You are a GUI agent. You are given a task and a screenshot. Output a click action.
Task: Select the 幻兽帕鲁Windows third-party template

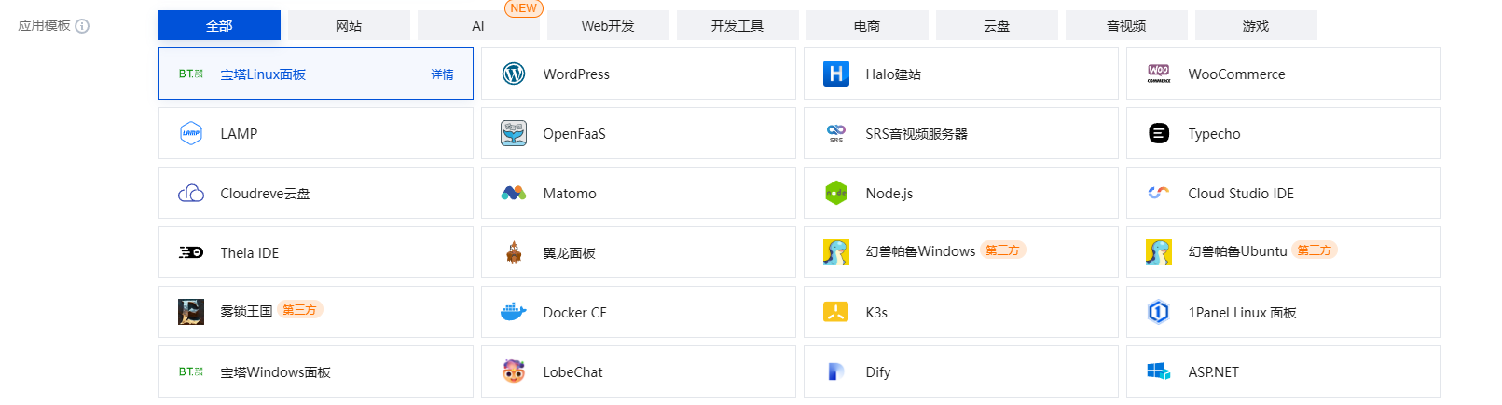(961, 252)
